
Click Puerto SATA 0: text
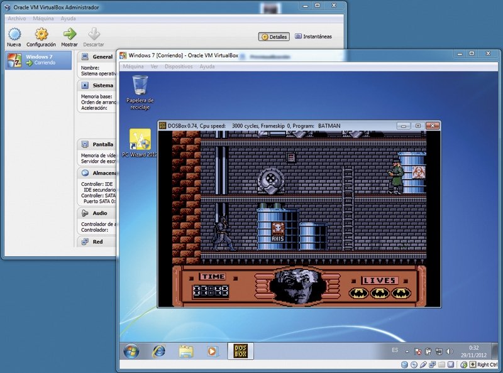click(x=99, y=201)
